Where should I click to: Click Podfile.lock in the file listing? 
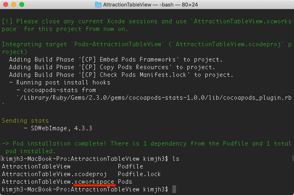point(139,174)
